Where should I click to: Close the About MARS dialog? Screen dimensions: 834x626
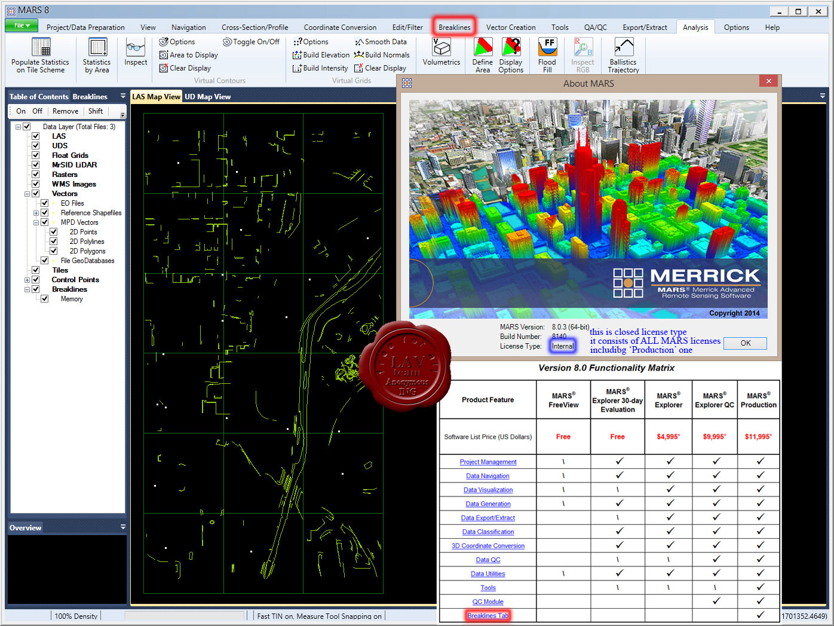tap(769, 81)
